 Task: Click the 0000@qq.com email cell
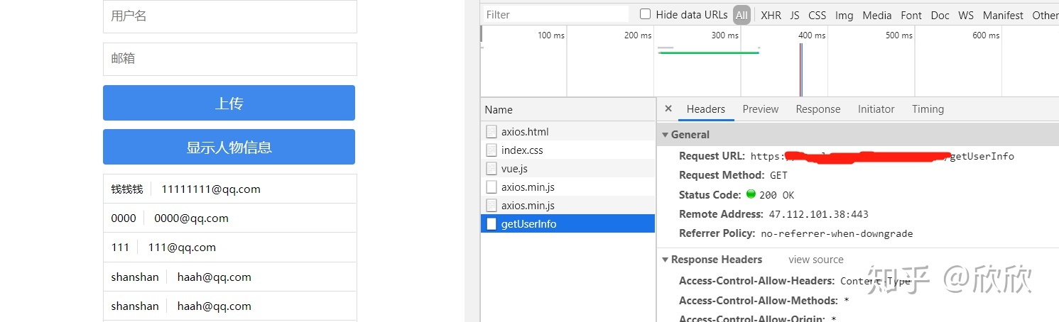pos(191,218)
